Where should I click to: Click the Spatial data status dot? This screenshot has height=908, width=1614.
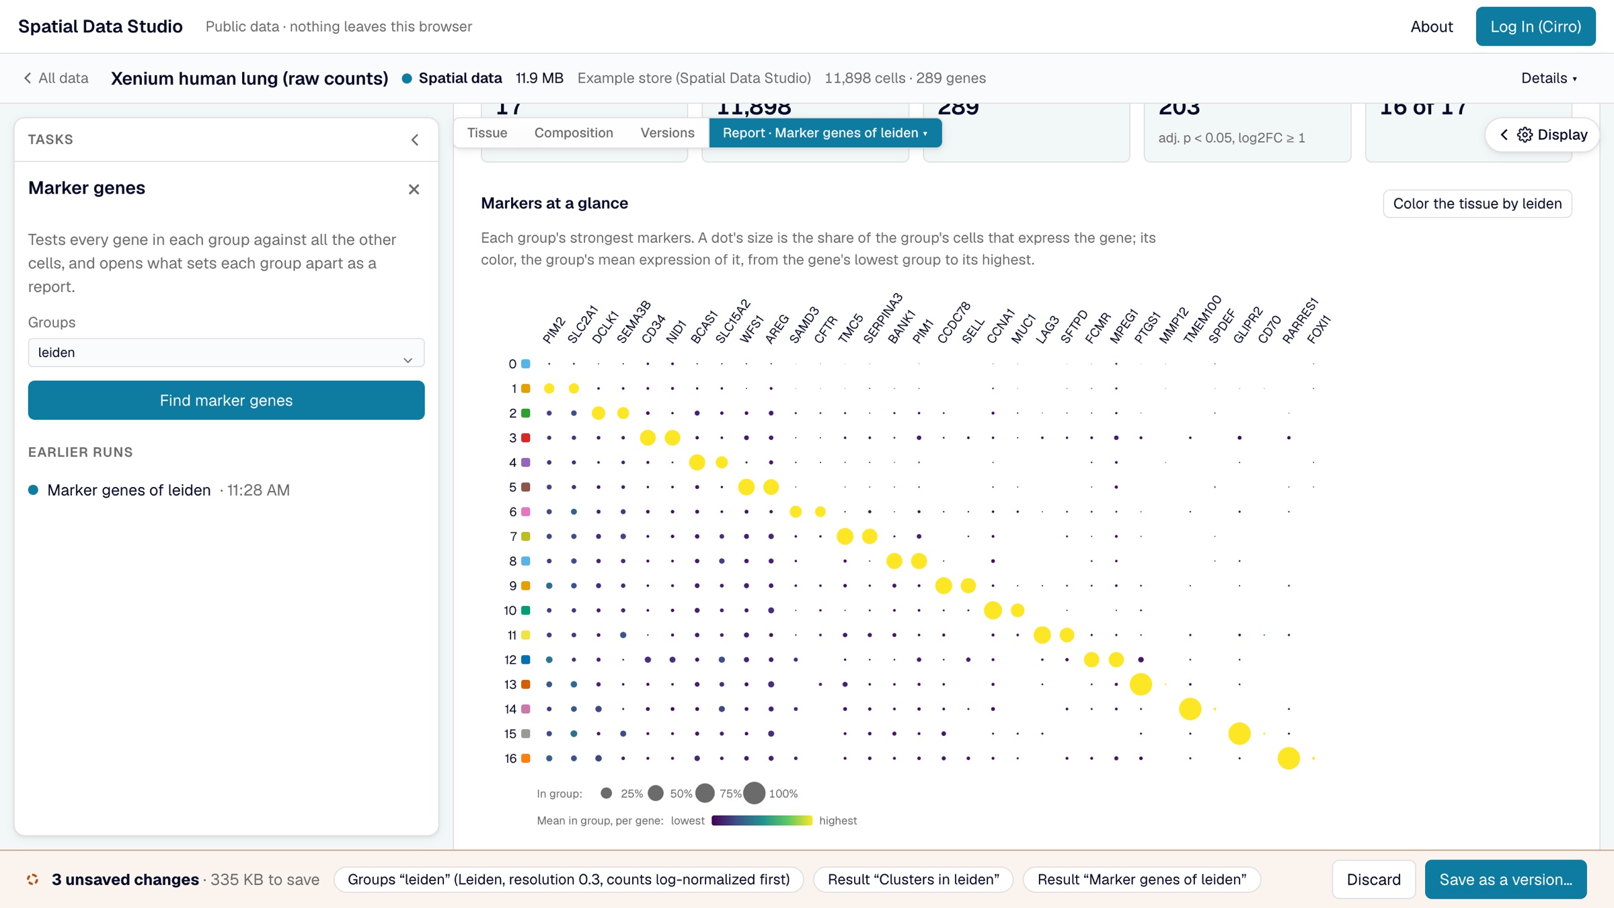click(x=406, y=78)
